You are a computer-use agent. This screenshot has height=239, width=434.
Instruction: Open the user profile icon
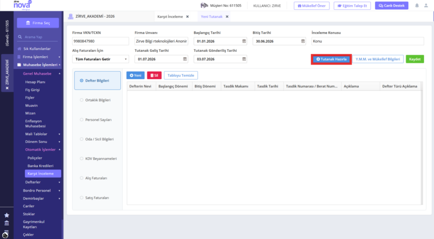(x=426, y=5)
